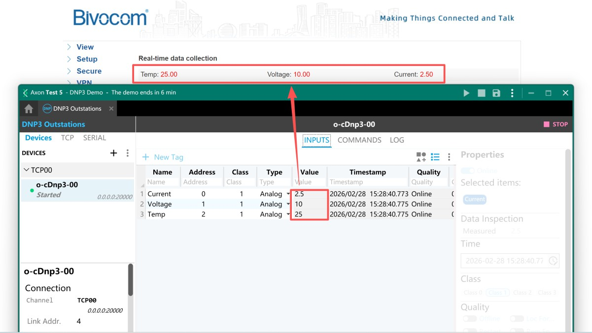Switch to the COMMANDS tab

[x=359, y=140]
